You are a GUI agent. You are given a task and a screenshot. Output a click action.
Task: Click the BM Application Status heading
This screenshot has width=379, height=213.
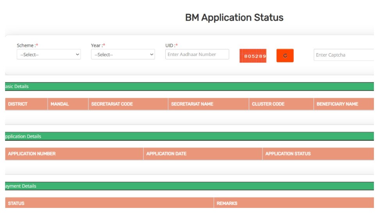pyautogui.click(x=234, y=18)
